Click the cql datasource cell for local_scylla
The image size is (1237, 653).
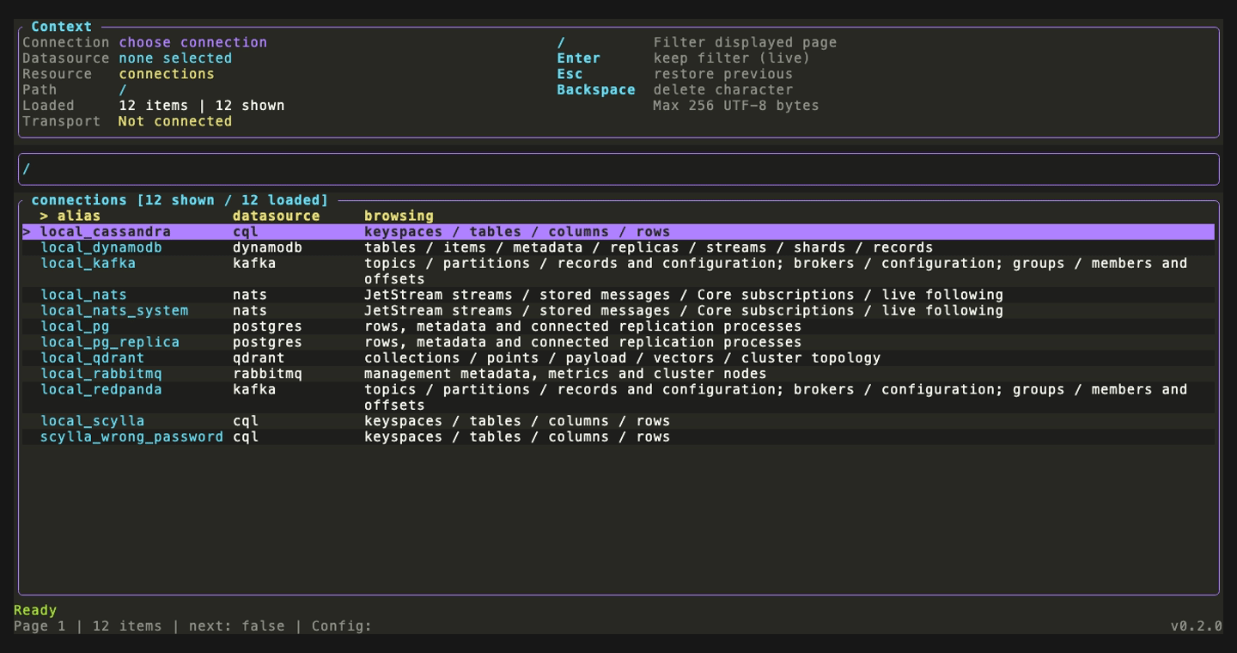[x=246, y=421]
